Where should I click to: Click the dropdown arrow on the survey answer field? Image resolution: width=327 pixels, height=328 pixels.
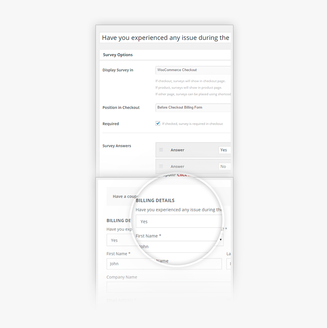pos(221,240)
